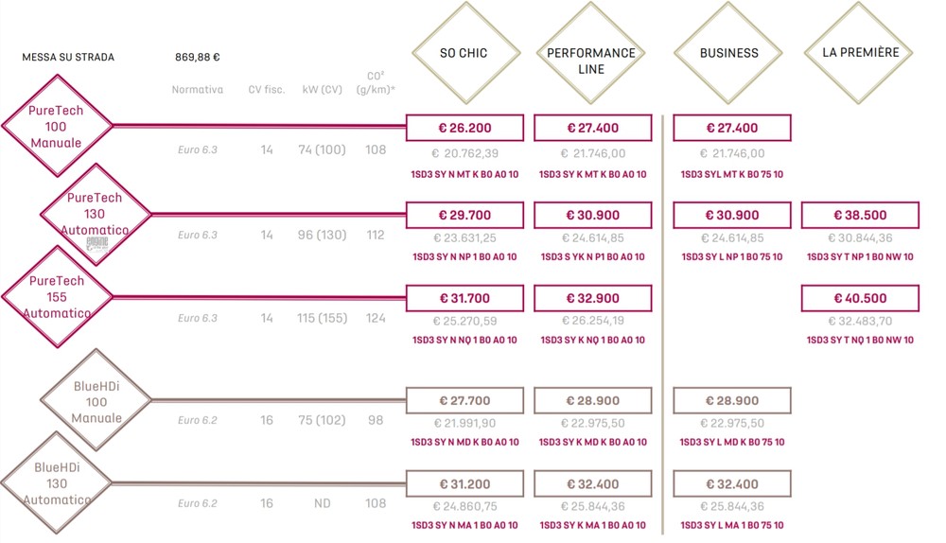
Task: Select the BlueHDi 100 Manuale diamond
Action: (96, 402)
